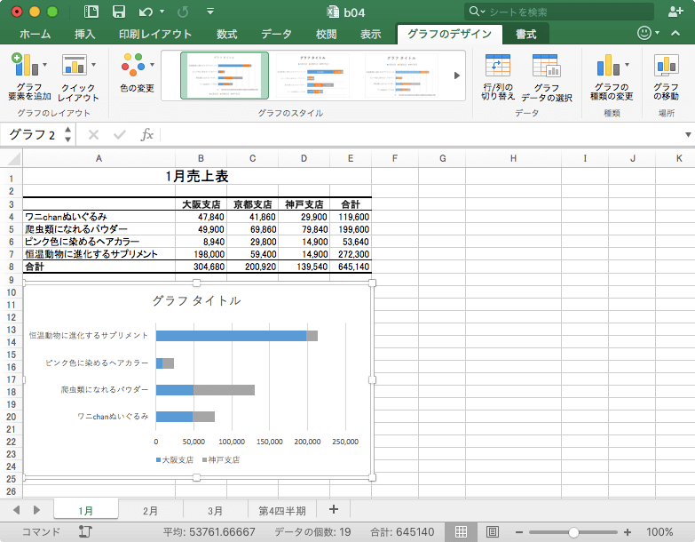The width and height of the screenshot is (695, 542).
Task: Open Select Chart Data icon
Action: (546, 66)
